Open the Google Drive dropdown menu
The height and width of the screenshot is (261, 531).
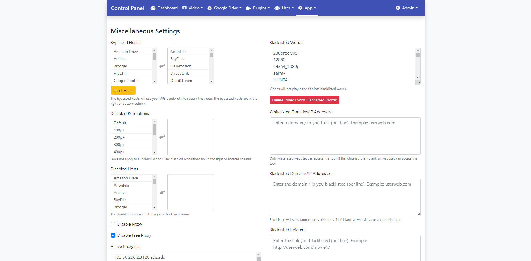coord(225,8)
